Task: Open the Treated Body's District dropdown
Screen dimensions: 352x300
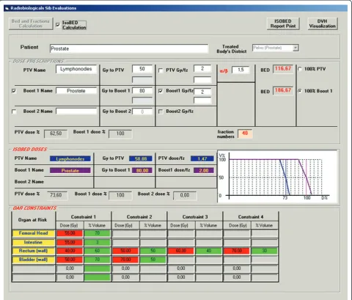Action: click(x=296, y=48)
